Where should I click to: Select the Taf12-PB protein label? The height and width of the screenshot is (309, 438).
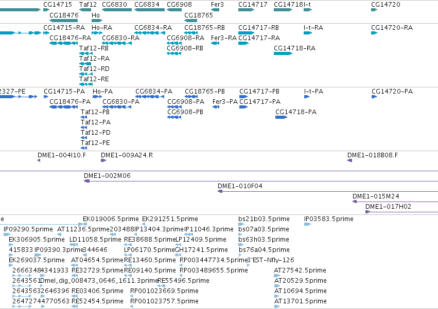95,112
